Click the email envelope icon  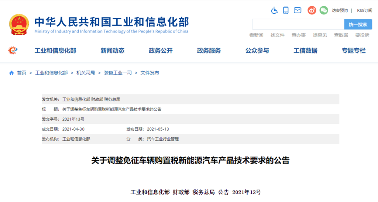click(298, 10)
